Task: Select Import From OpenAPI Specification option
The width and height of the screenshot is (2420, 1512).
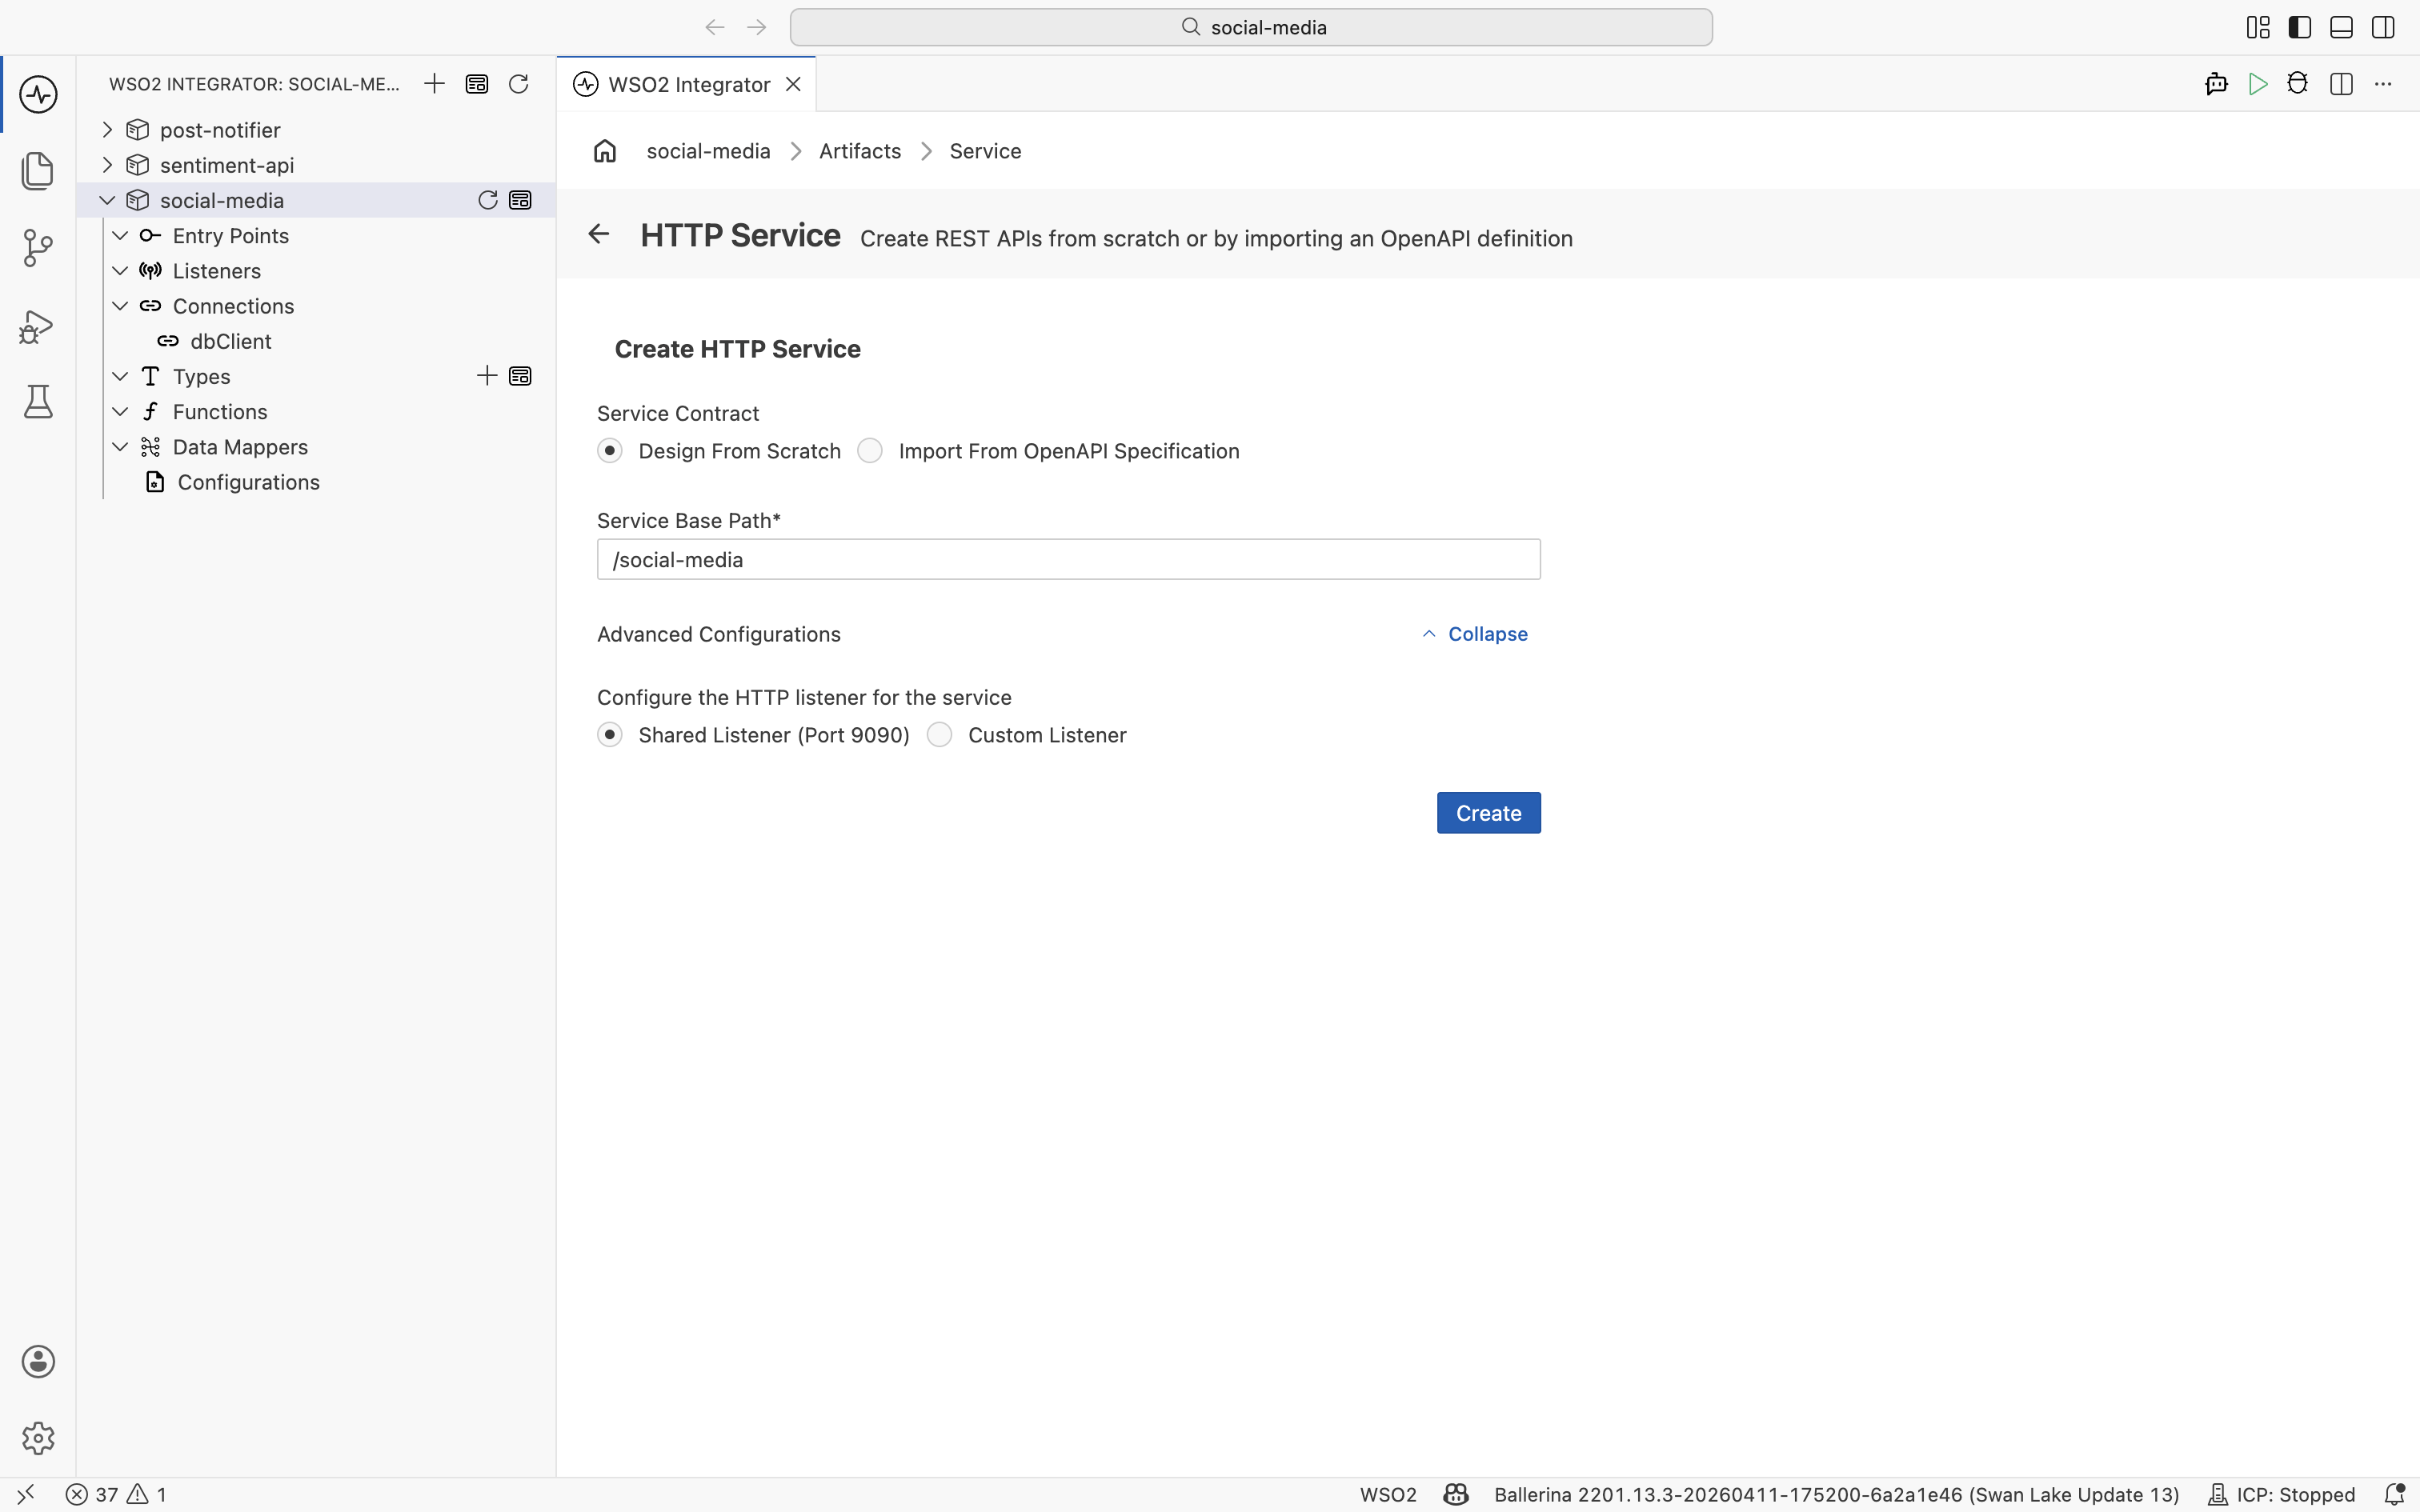Action: (x=870, y=451)
